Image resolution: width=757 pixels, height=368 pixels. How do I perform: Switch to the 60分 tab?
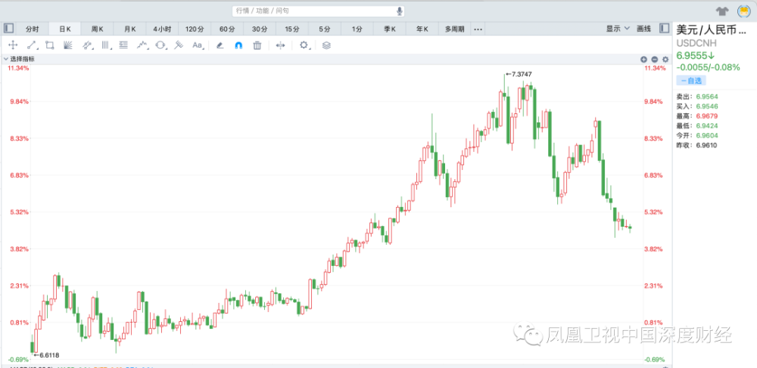tap(227, 29)
